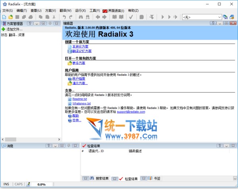Click the Open project folder icon
The height and width of the screenshot is (189, 238).
pyautogui.click(x=10, y=17)
